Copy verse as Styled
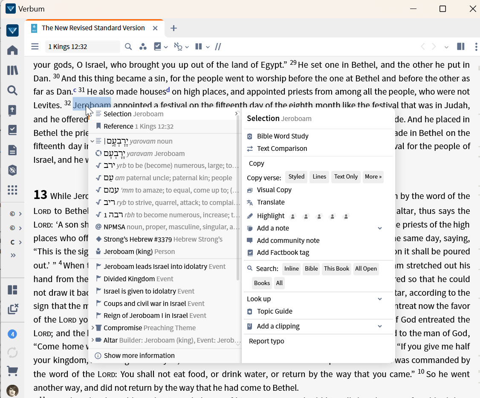480x398 pixels. point(296,177)
